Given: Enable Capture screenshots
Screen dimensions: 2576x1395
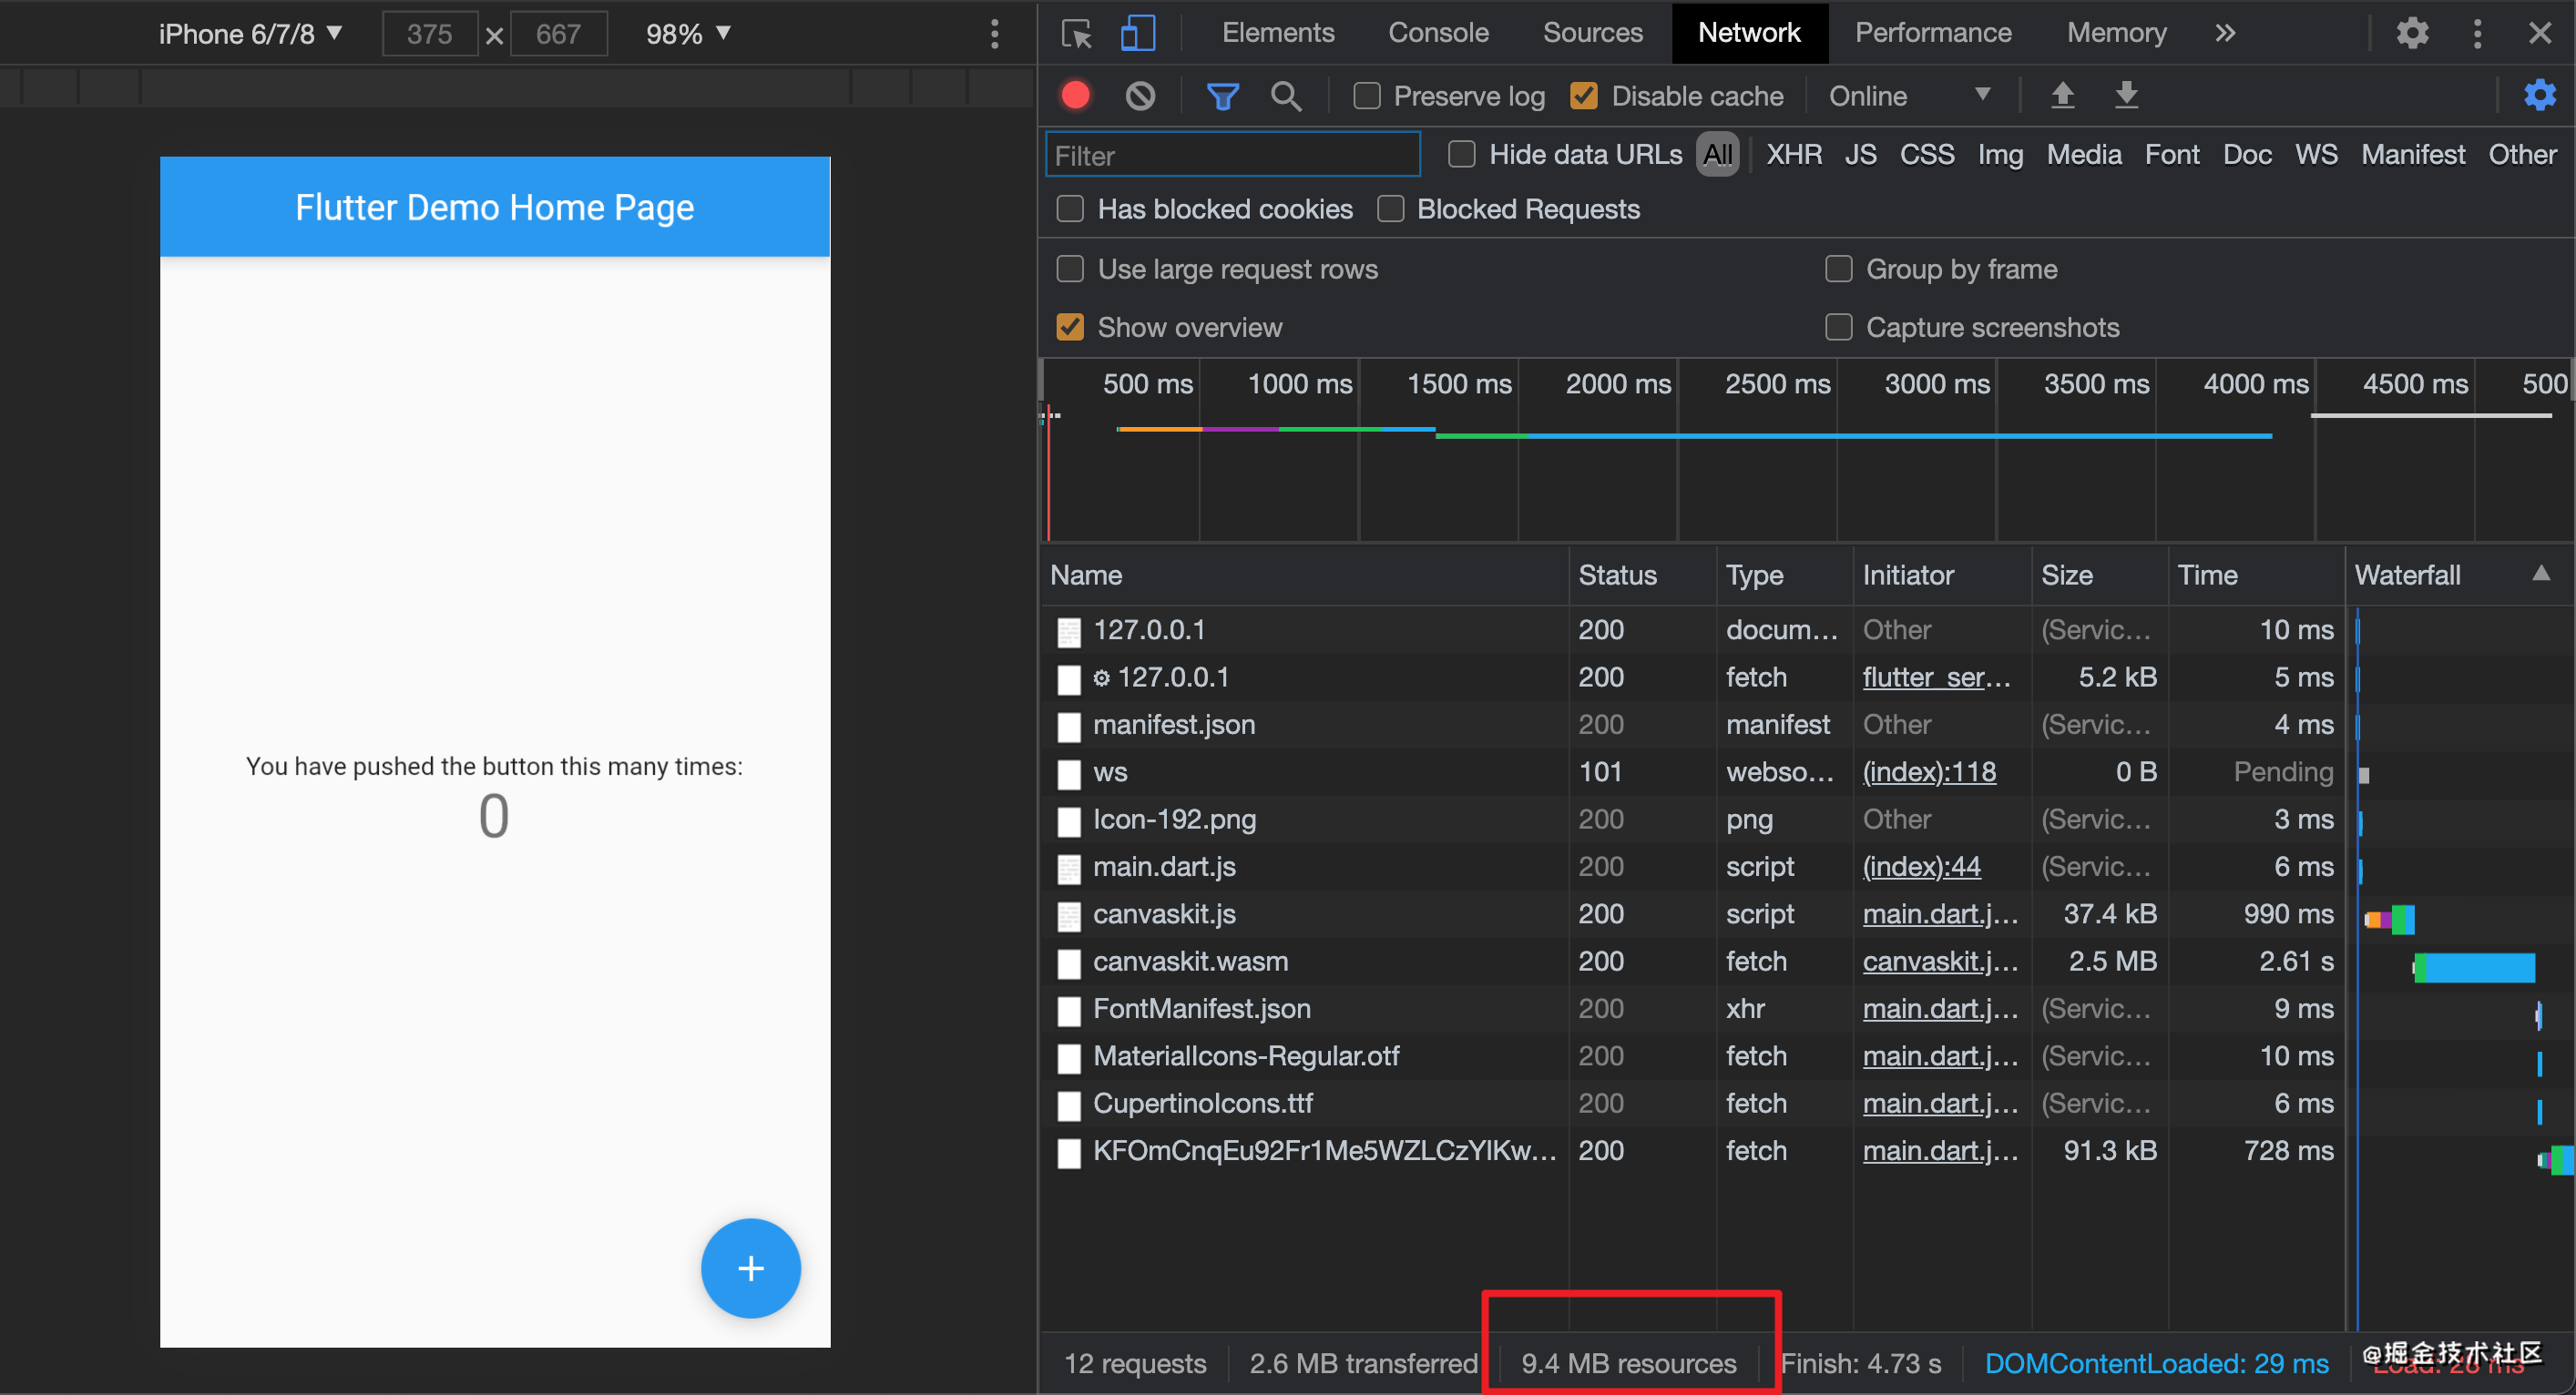Looking at the screenshot, I should [1838, 327].
